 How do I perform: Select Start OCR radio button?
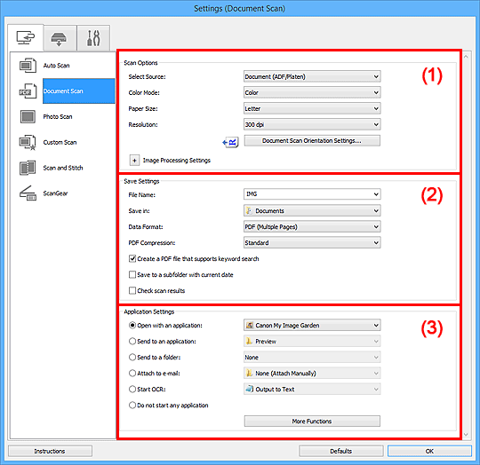132,390
